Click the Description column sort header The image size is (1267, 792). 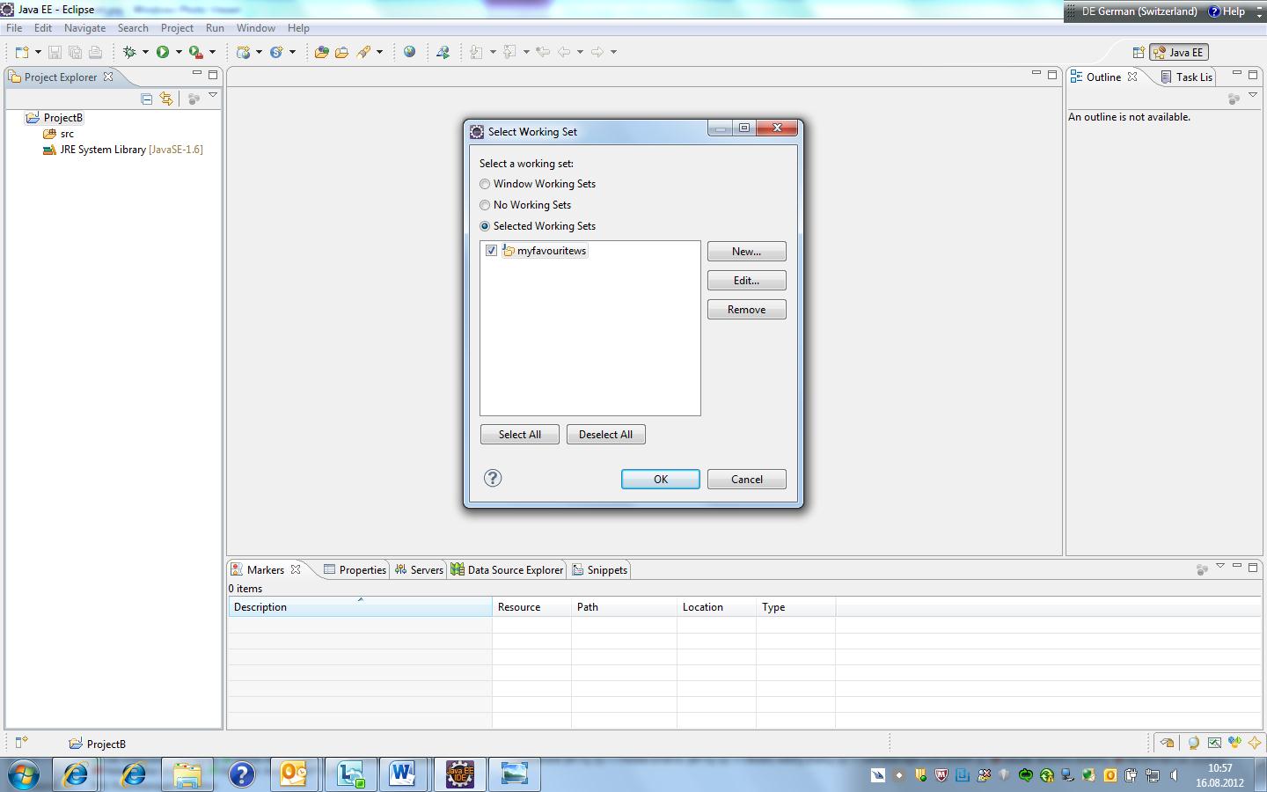click(360, 606)
